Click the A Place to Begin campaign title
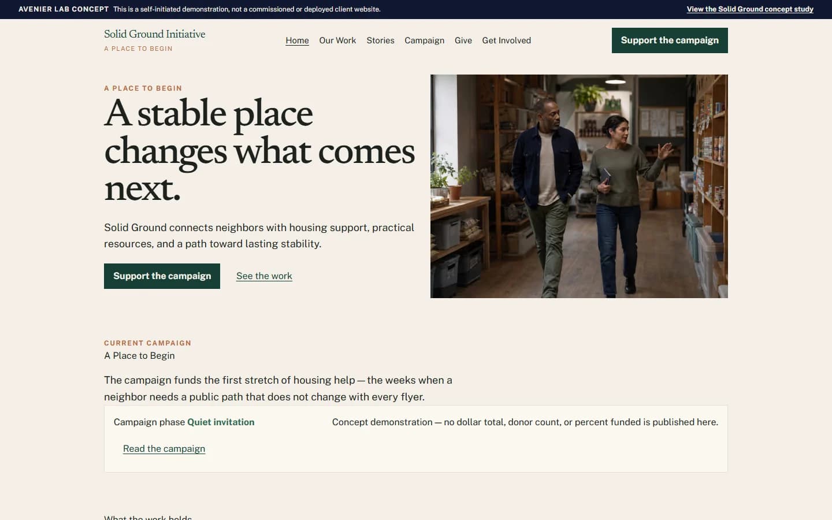Image resolution: width=832 pixels, height=520 pixels. [139, 356]
